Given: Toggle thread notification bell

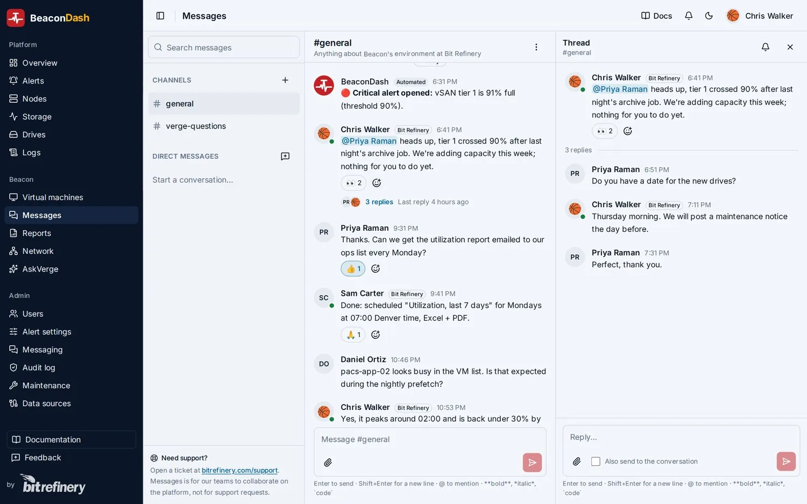Looking at the screenshot, I should 766,47.
